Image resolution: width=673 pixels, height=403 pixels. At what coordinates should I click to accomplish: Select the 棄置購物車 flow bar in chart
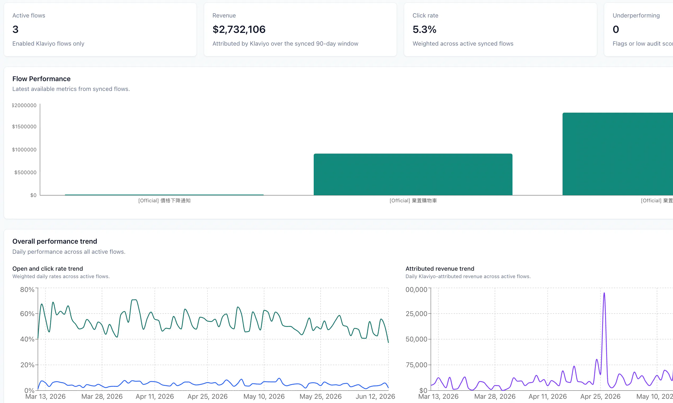click(413, 174)
